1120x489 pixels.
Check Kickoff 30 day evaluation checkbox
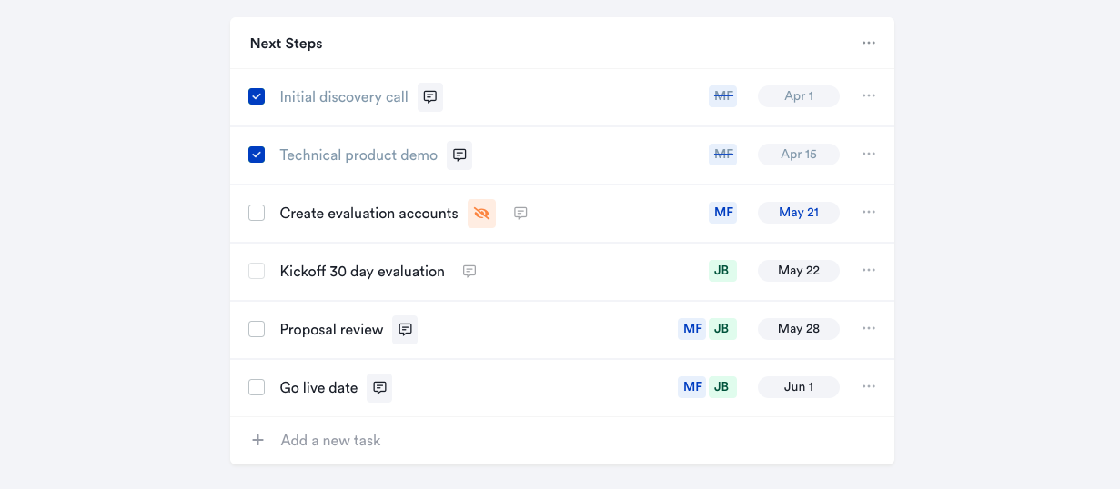pyautogui.click(x=257, y=271)
